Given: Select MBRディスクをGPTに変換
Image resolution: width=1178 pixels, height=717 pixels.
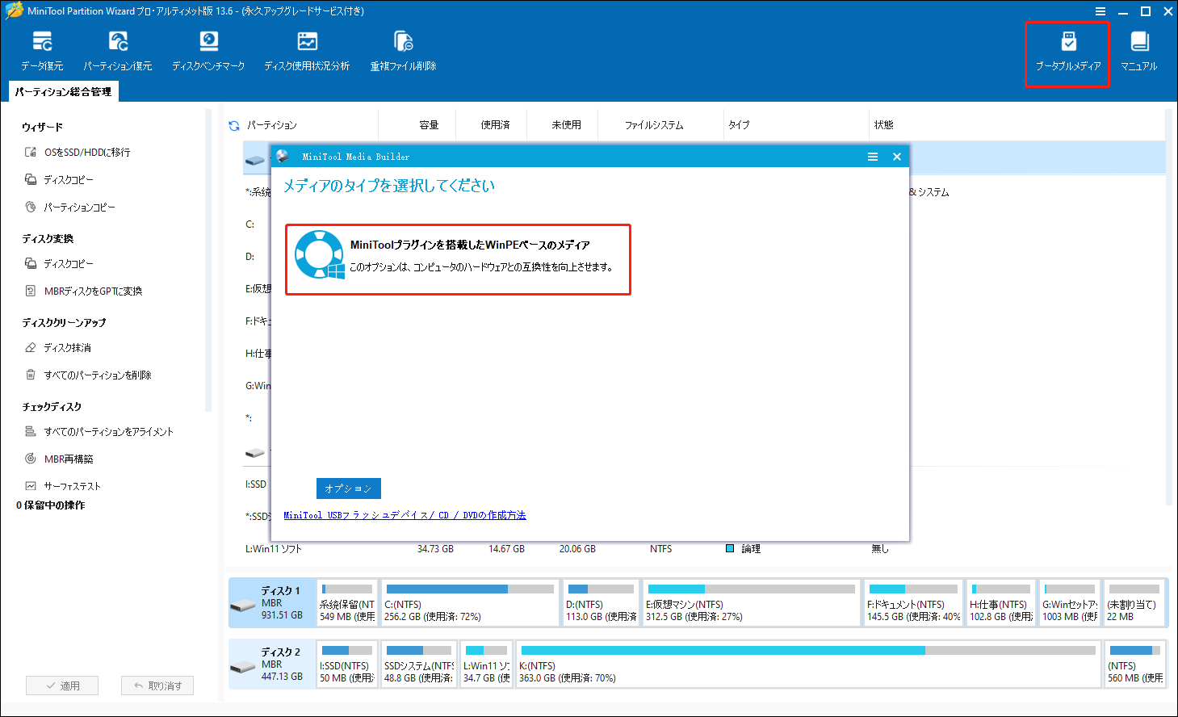Looking at the screenshot, I should (84, 291).
